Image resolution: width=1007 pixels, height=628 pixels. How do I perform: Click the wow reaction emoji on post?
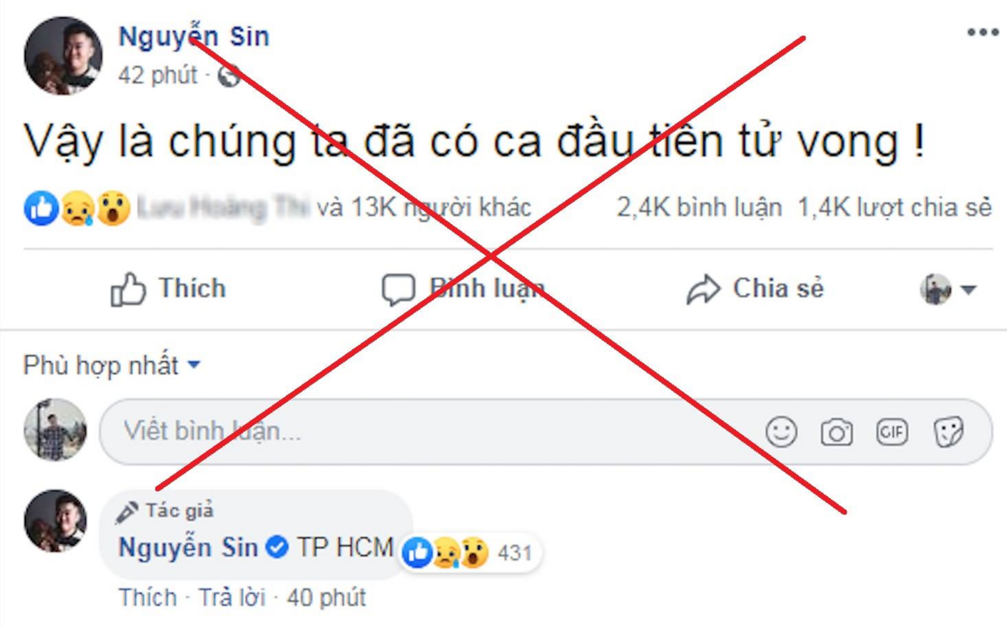(112, 208)
